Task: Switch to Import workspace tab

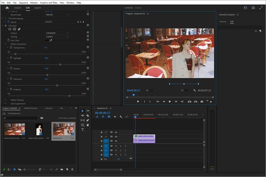Action: tap(18, 8)
